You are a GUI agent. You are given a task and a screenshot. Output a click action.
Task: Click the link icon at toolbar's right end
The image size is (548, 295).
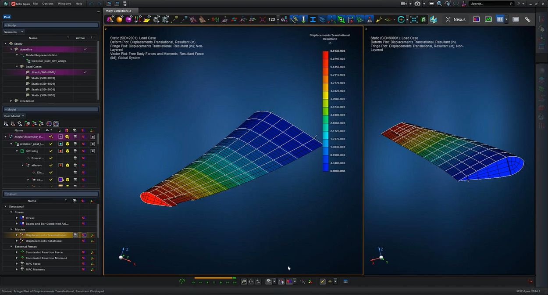[x=527, y=19]
